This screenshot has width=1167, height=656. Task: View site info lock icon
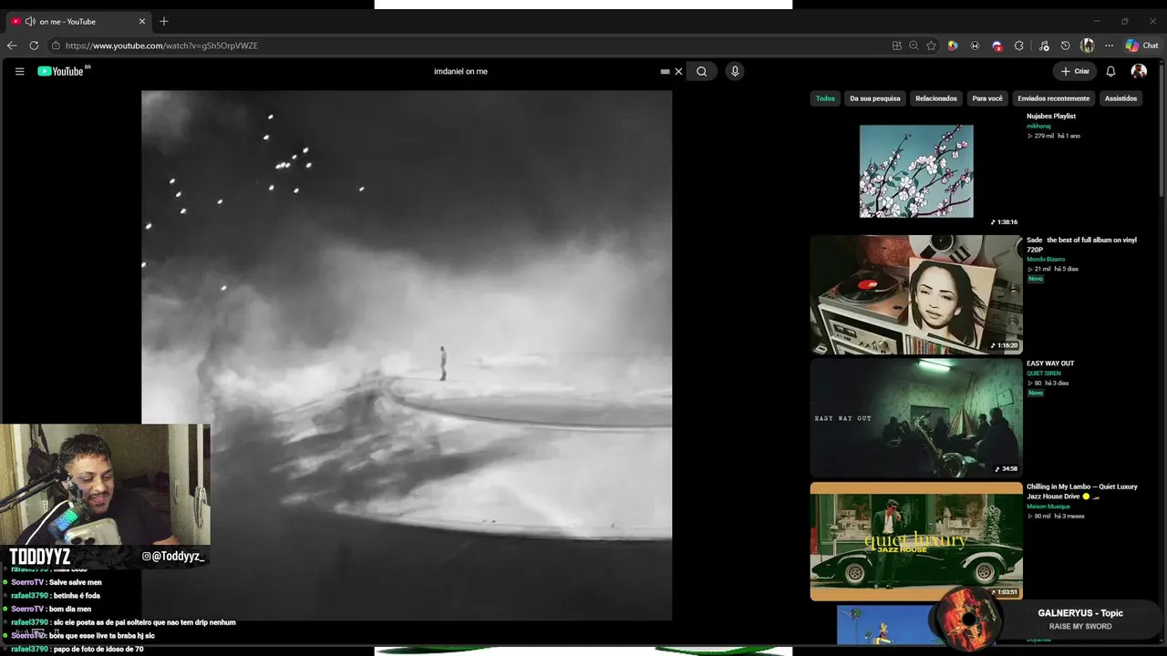pyautogui.click(x=56, y=46)
